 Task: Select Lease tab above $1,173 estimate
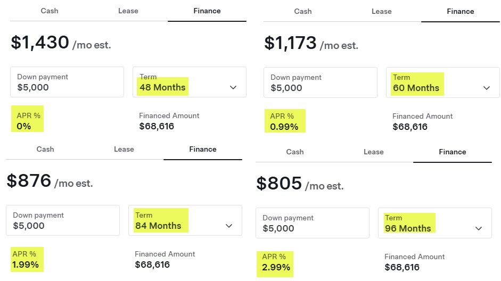382,11
